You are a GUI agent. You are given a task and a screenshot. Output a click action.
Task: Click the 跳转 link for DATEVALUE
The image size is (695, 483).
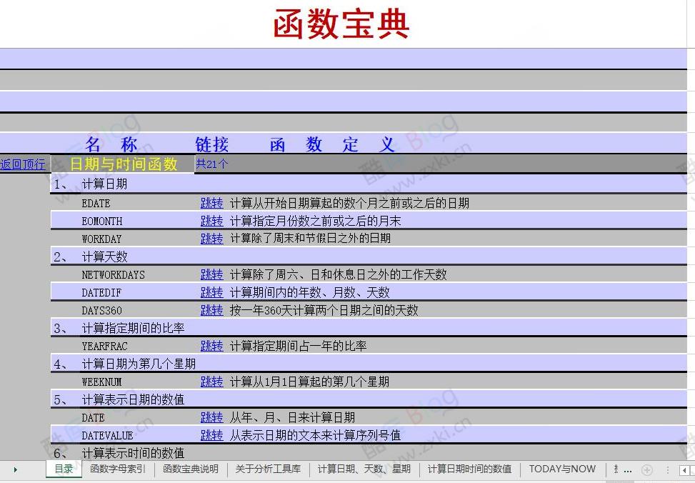[x=211, y=435]
